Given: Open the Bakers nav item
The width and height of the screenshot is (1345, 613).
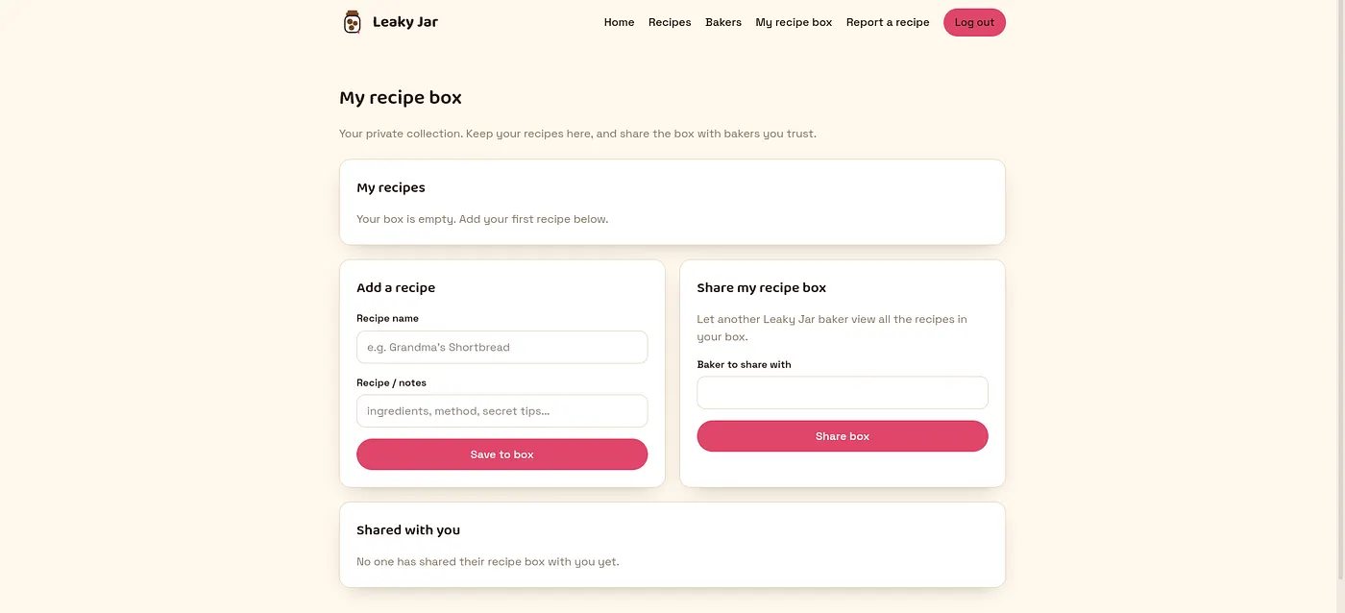Looking at the screenshot, I should point(723,22).
